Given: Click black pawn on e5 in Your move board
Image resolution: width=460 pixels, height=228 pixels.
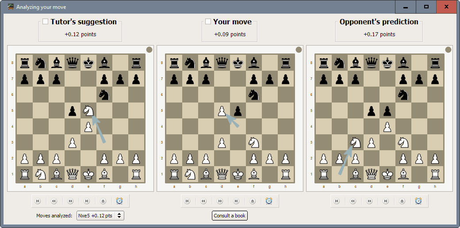Looking at the screenshot, I should tap(238, 110).
